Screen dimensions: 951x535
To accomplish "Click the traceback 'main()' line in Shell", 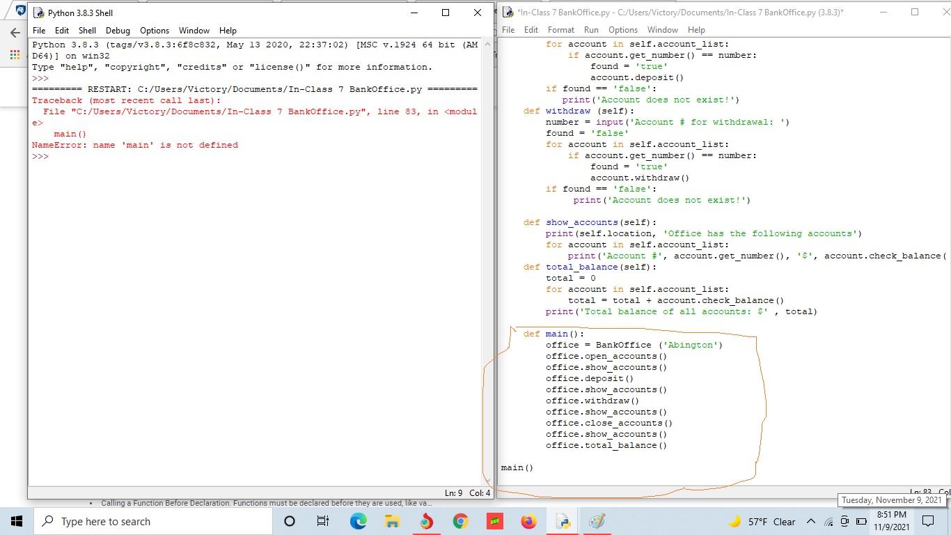I will (70, 134).
